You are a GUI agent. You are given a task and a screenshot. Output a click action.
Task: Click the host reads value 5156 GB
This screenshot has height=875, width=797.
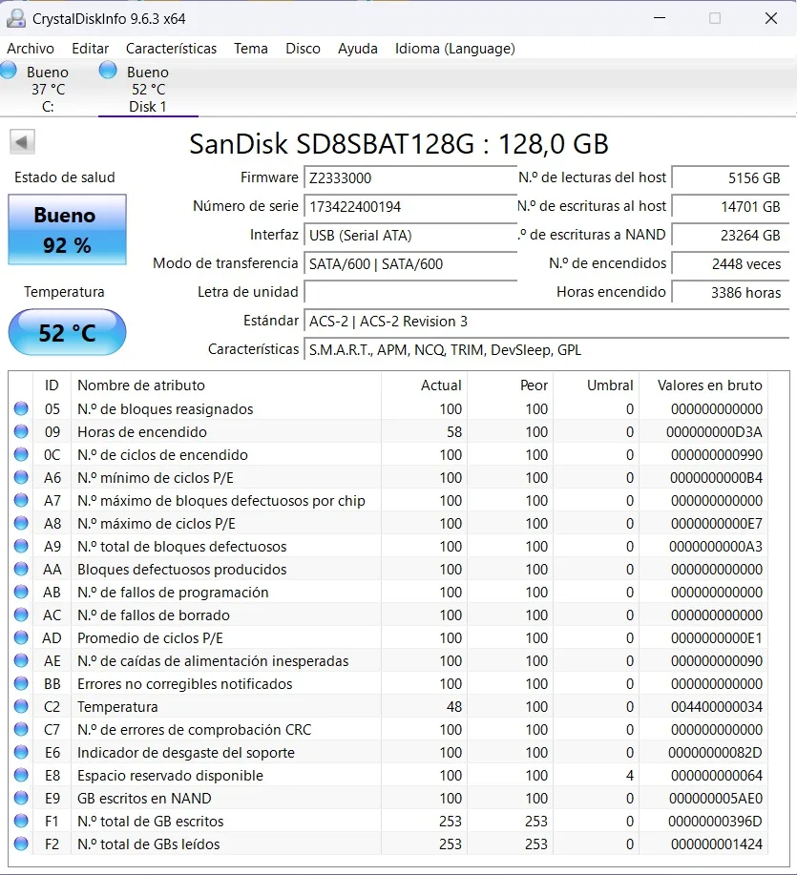click(x=730, y=178)
